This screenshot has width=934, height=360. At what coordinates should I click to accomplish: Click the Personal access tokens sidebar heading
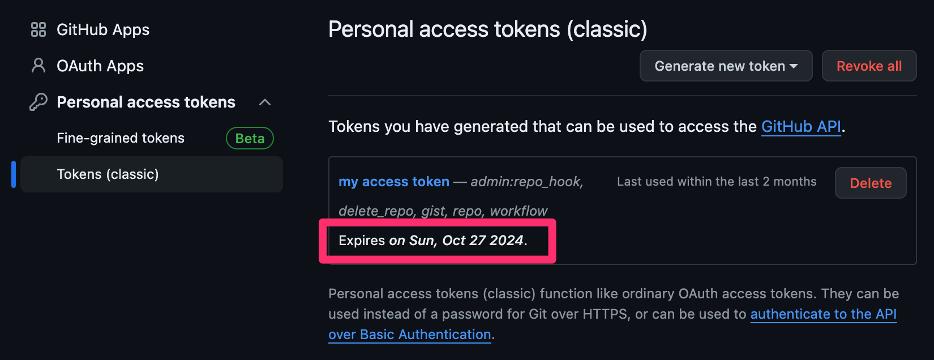click(x=145, y=102)
